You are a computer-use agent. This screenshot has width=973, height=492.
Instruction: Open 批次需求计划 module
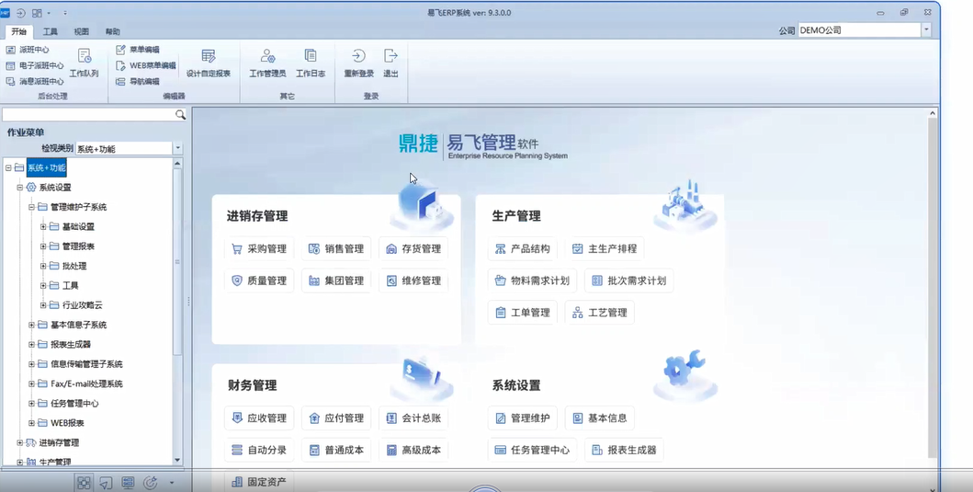(x=629, y=280)
